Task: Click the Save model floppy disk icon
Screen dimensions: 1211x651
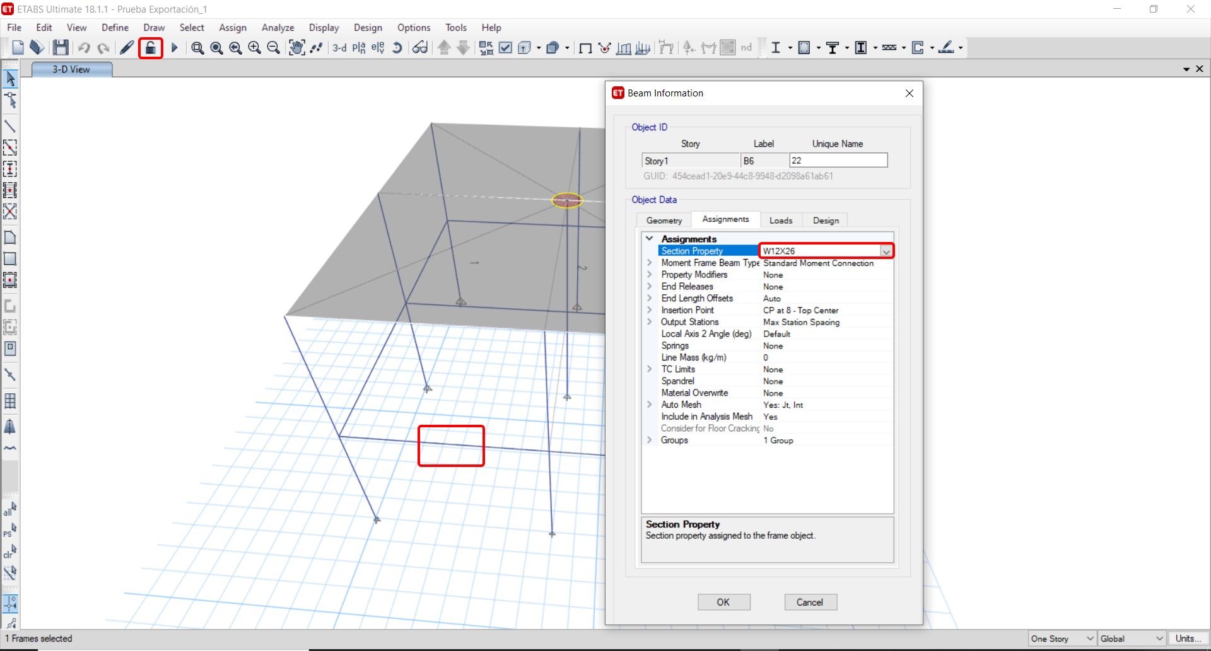Action: pos(61,48)
